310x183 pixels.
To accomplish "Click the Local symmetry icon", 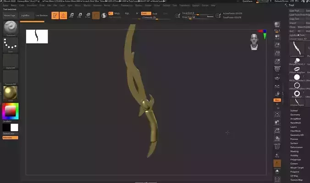I will pyautogui.click(x=277, y=87).
